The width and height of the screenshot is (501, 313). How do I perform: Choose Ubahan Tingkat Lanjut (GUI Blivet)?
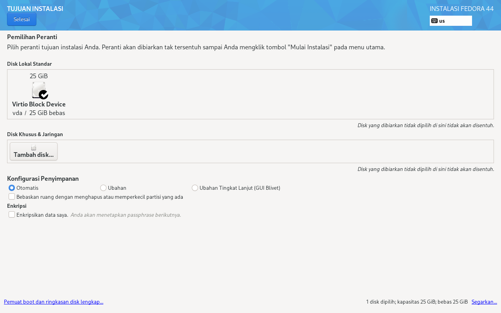pos(195,188)
